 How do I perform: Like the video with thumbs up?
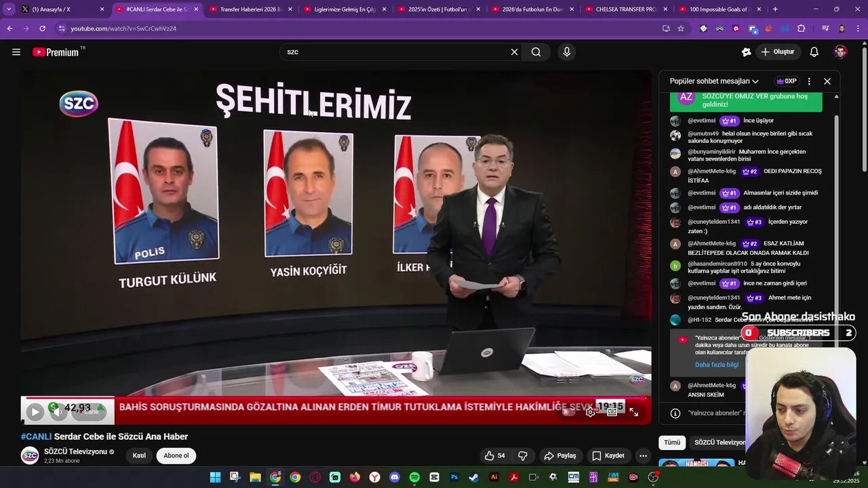click(x=495, y=455)
